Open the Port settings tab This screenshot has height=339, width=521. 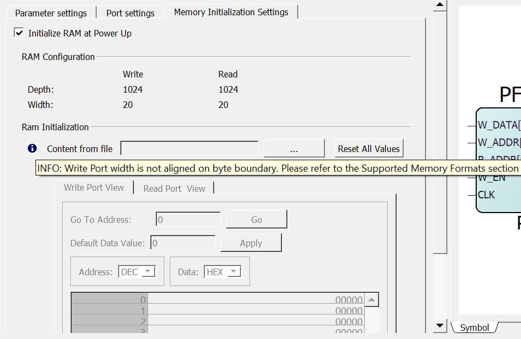pyautogui.click(x=131, y=13)
